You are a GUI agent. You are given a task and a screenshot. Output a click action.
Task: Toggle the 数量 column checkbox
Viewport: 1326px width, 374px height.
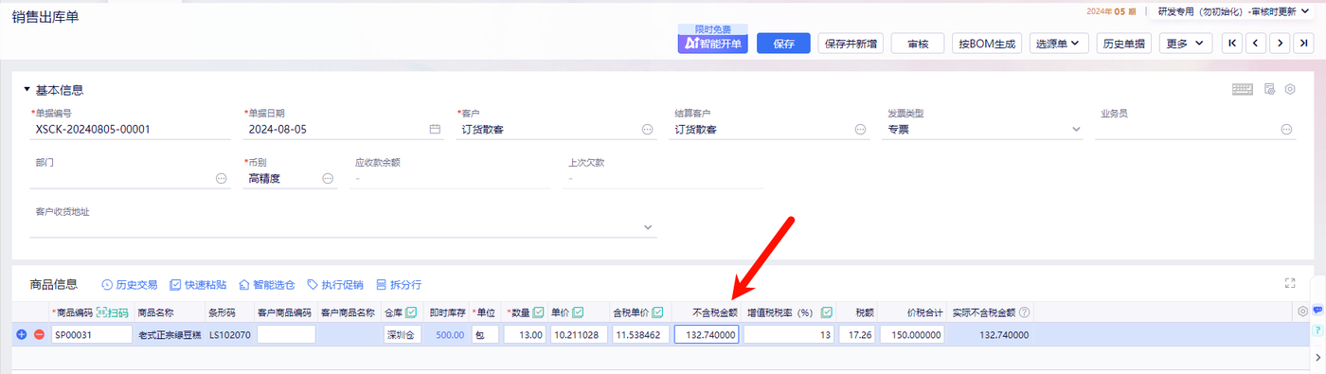[539, 312]
